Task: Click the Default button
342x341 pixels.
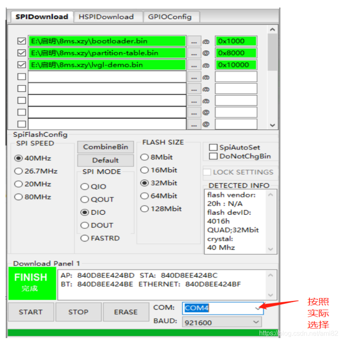Action: click(x=105, y=160)
